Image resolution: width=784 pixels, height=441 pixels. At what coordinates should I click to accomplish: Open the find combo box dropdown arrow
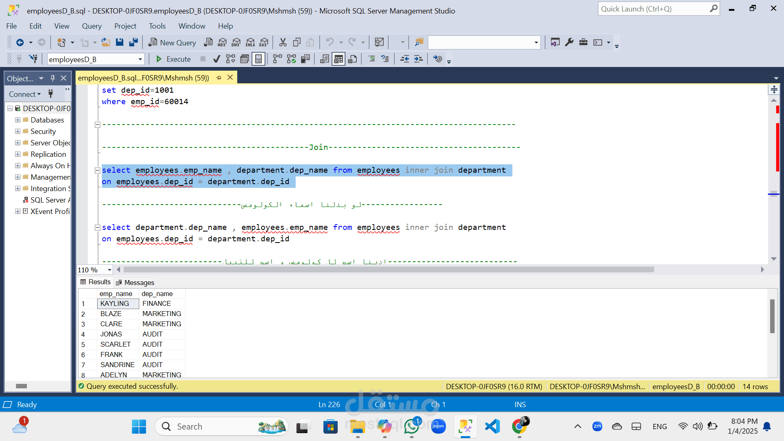[536, 42]
